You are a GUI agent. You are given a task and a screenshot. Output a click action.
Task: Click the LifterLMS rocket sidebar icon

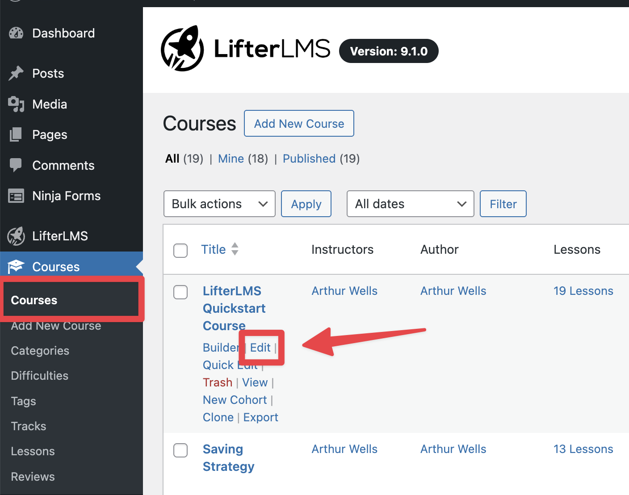point(16,236)
